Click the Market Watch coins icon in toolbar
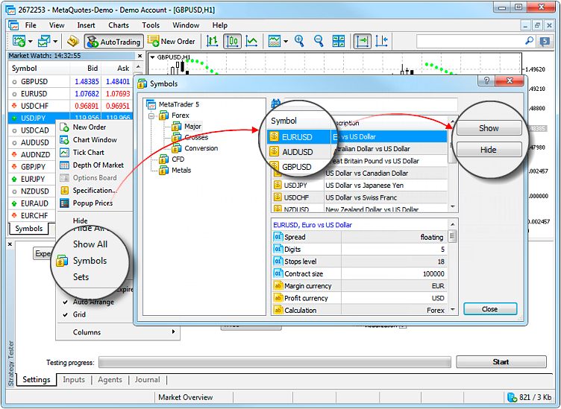This screenshot has width=561, height=409. tap(73, 41)
